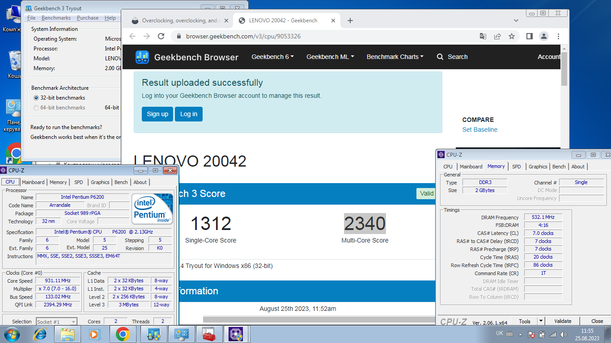Viewport: 611px width, 343px height.
Task: Click the Chrome page vertical scrollbar
Action: coord(564,69)
